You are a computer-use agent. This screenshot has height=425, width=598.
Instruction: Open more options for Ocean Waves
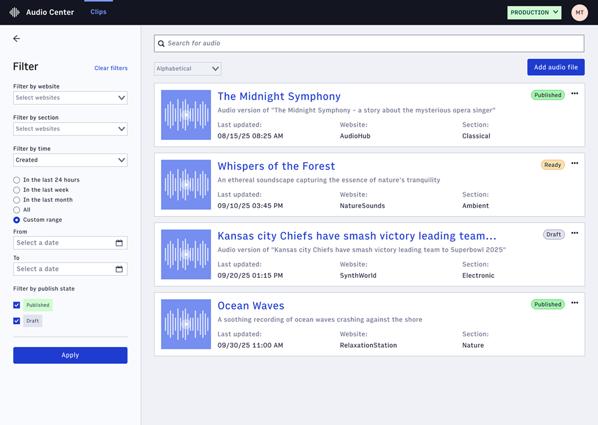click(575, 303)
